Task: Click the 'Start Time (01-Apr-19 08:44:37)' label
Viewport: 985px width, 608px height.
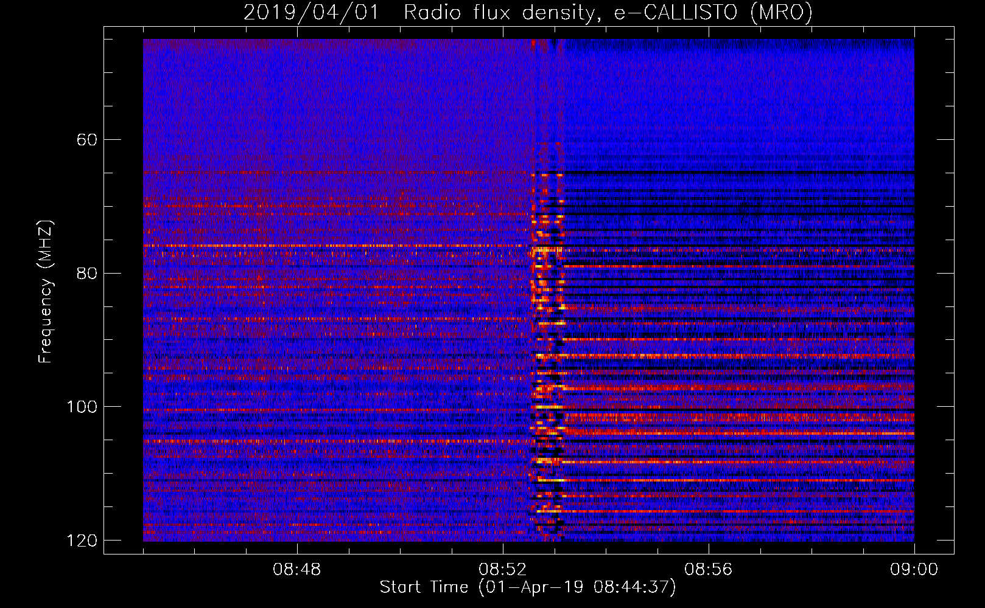Action: tap(528, 587)
